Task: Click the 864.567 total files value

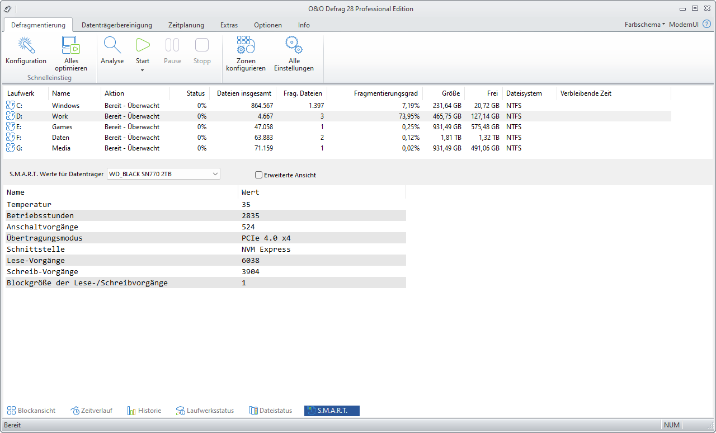Action: click(x=261, y=106)
